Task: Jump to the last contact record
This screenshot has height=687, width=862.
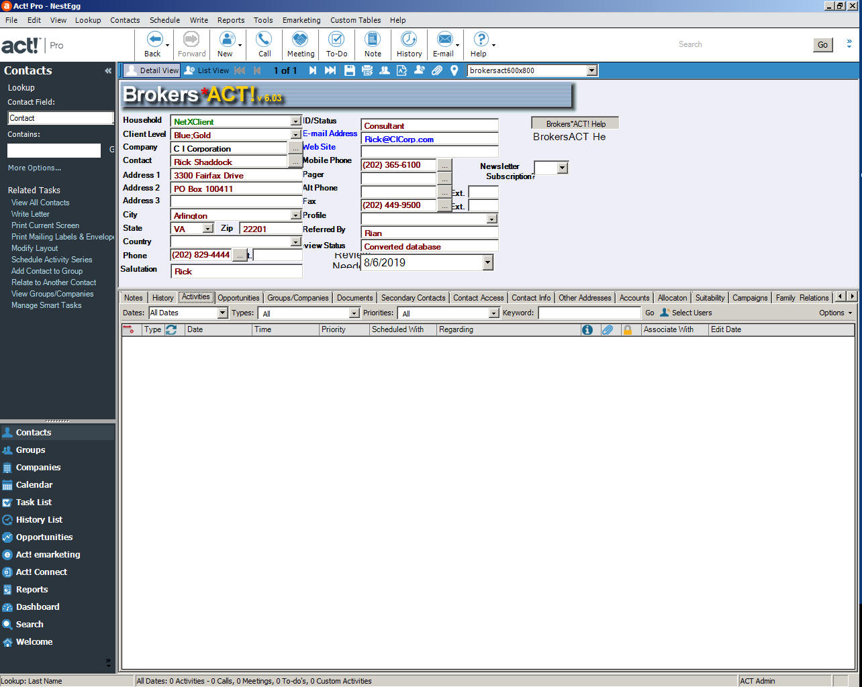Action: pos(330,70)
